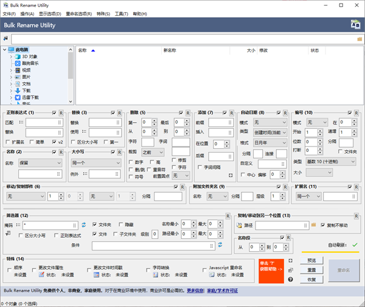Open the 名称 dropdown showing 保留
The width and height of the screenshot is (365, 307).
[x=40, y=163]
